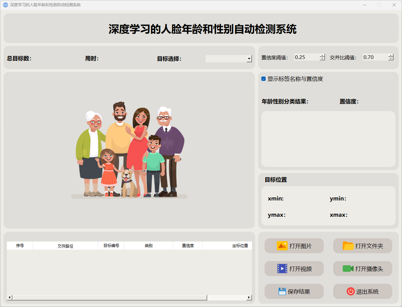This screenshot has width=402, height=307.
Task: Decrease the 交并比阈值 value with down arrow
Action: (391, 59)
